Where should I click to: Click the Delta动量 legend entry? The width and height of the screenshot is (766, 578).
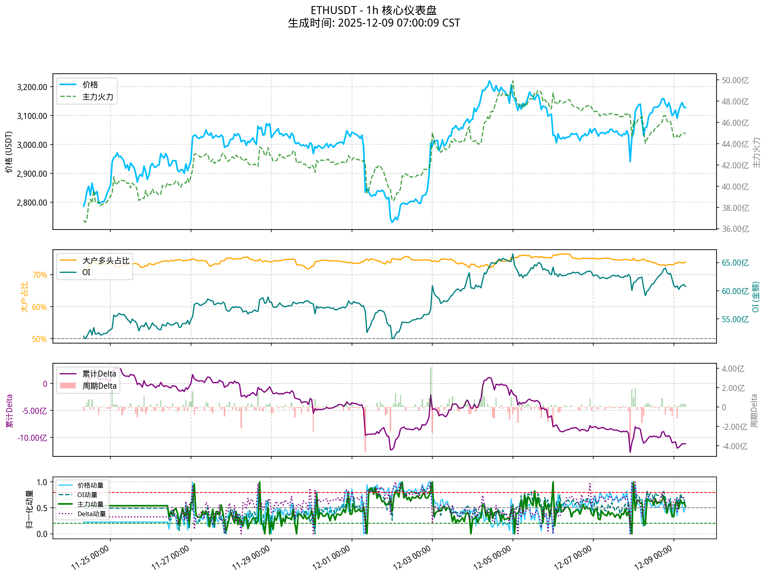91,514
